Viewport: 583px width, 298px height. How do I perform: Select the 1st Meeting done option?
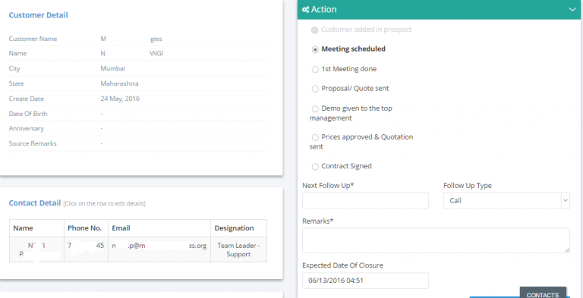pos(315,70)
